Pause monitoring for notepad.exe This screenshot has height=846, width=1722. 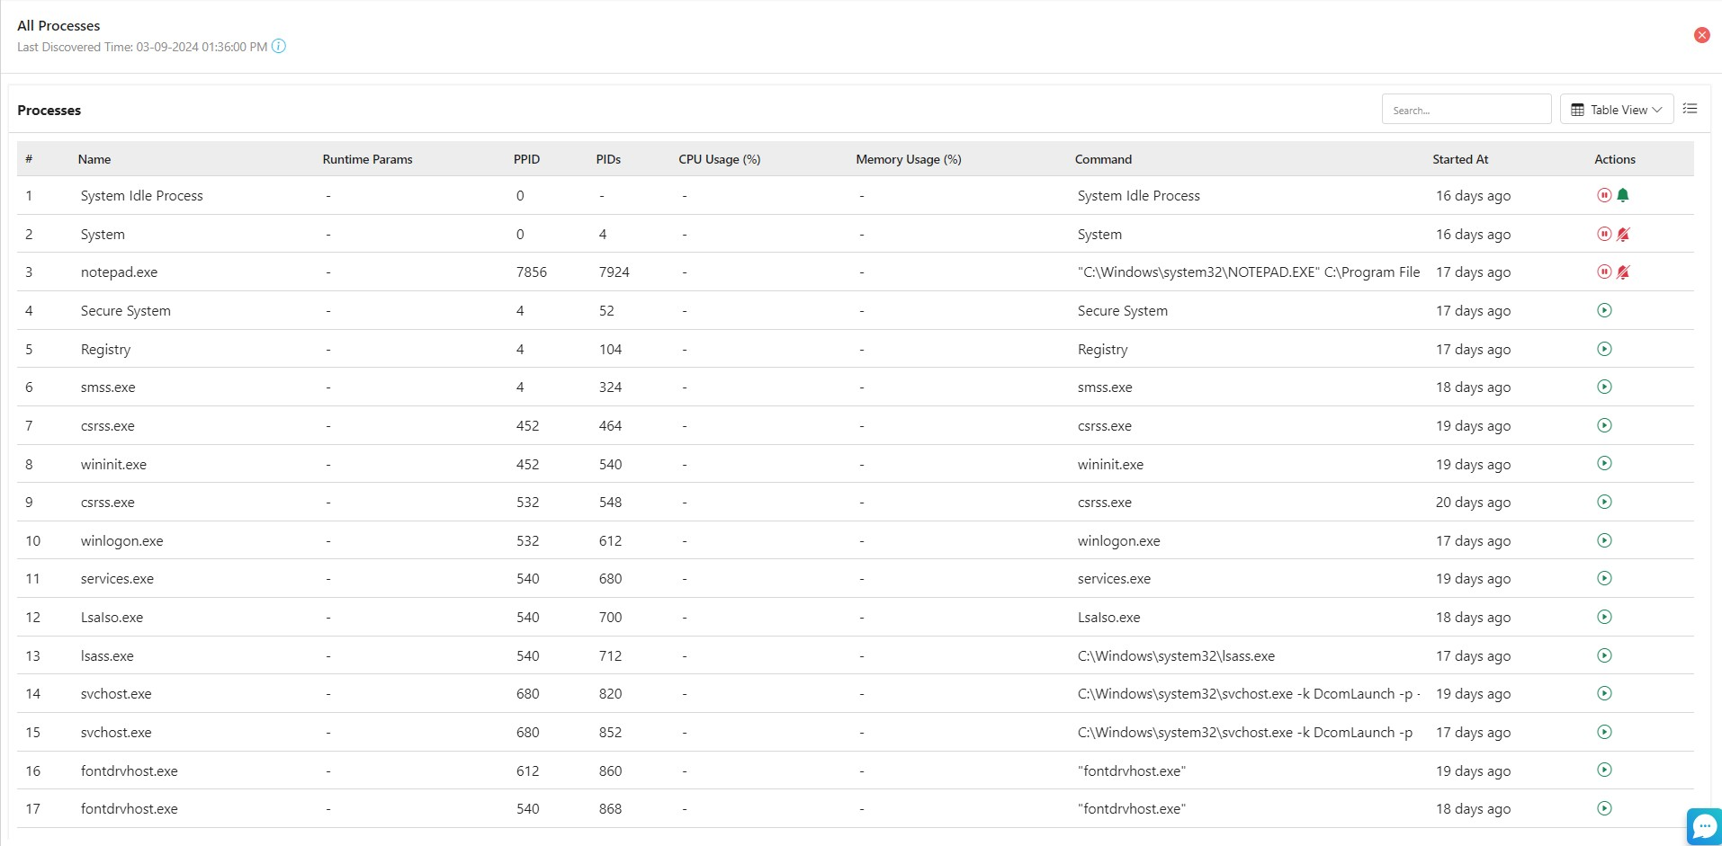coord(1603,272)
